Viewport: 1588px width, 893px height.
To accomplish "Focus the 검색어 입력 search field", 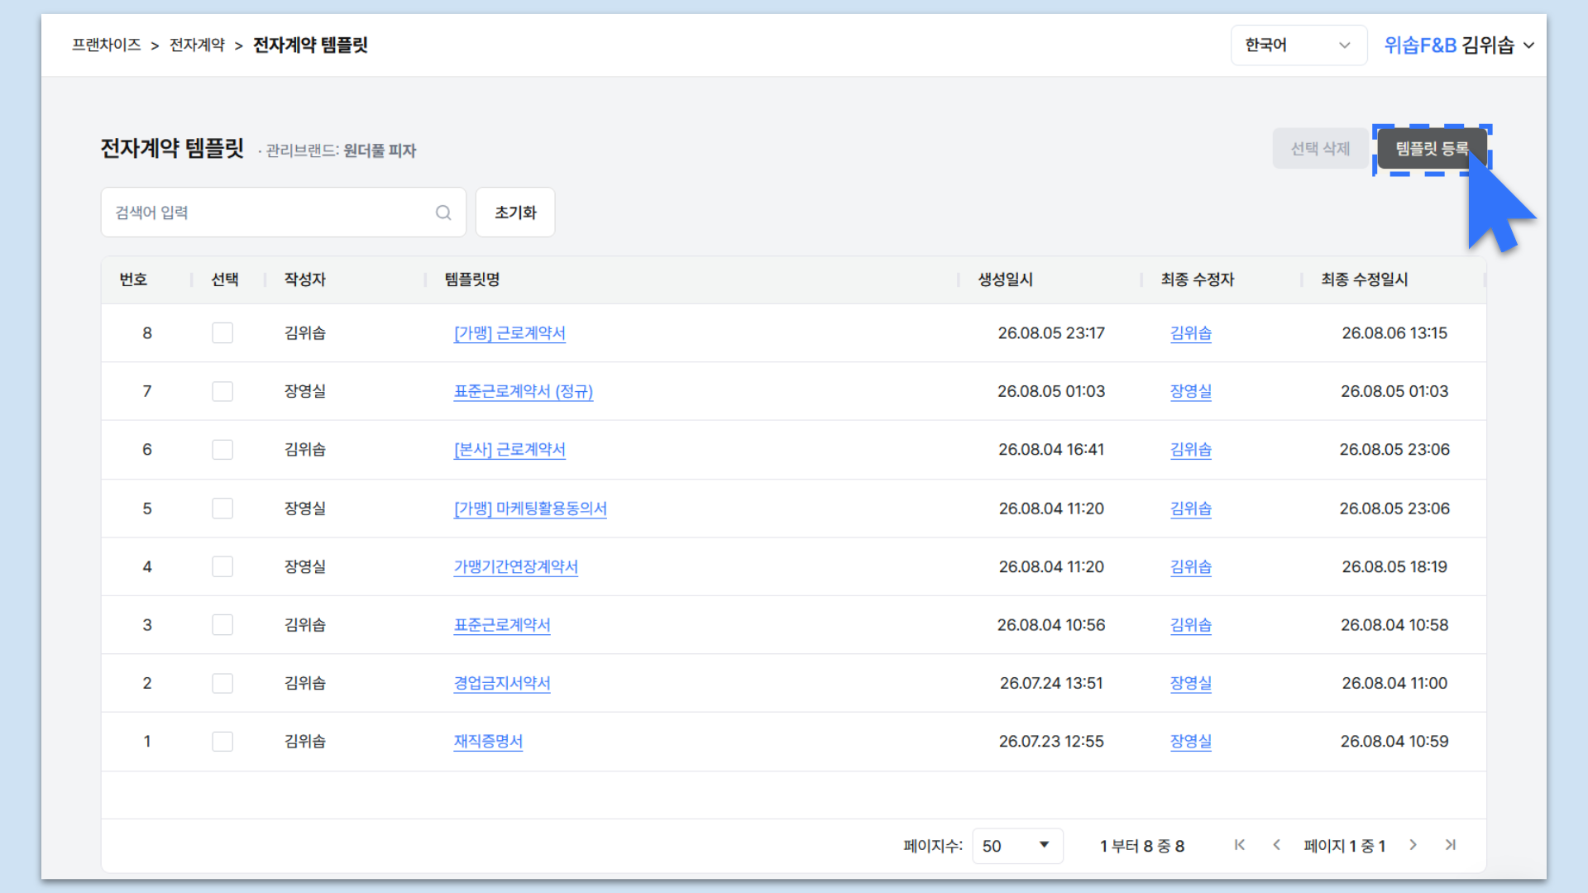I will (284, 213).
